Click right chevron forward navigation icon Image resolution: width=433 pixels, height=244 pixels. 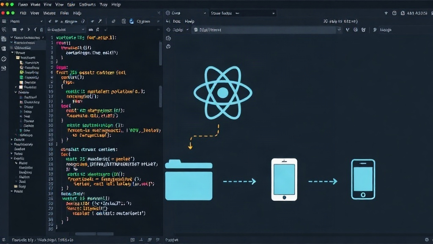coord(28,30)
